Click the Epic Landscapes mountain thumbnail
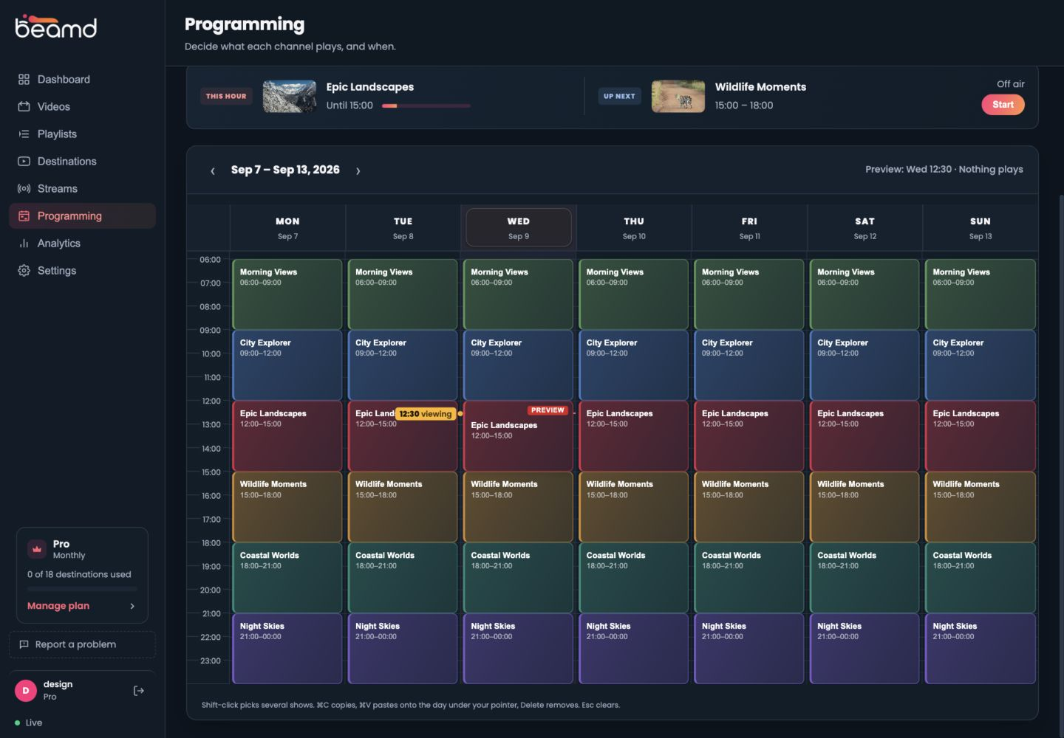This screenshot has height=738, width=1064. click(290, 96)
